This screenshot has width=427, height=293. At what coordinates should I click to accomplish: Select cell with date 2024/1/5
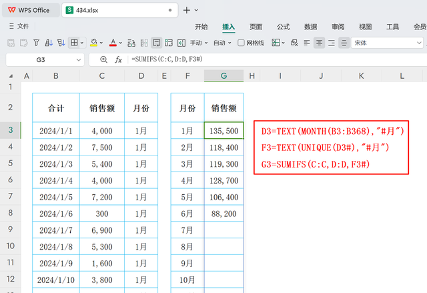coord(56,197)
